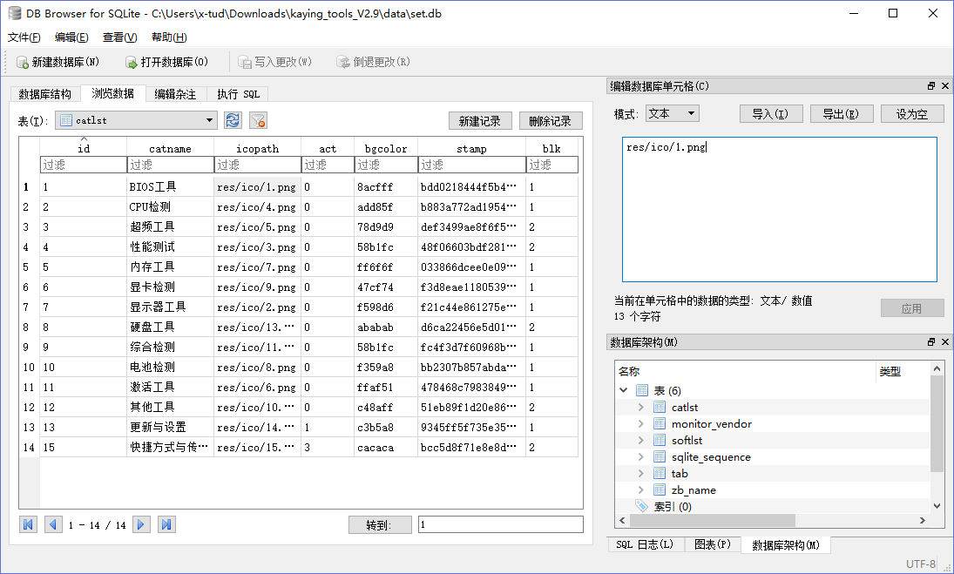The image size is (954, 574).
Task: Click the Open Database (打开数据库) toolbar icon
Action: pos(131,62)
